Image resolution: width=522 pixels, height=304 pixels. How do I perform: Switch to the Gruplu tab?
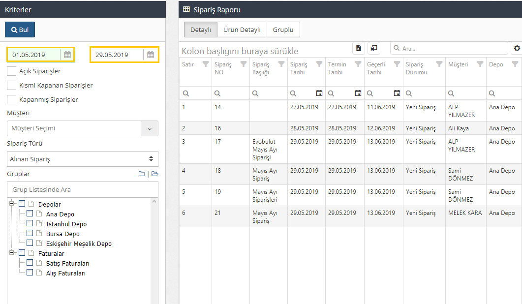[283, 30]
